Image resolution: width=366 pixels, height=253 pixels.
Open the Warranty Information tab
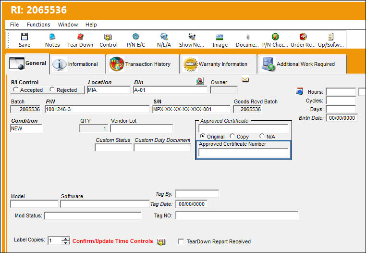pos(218,64)
